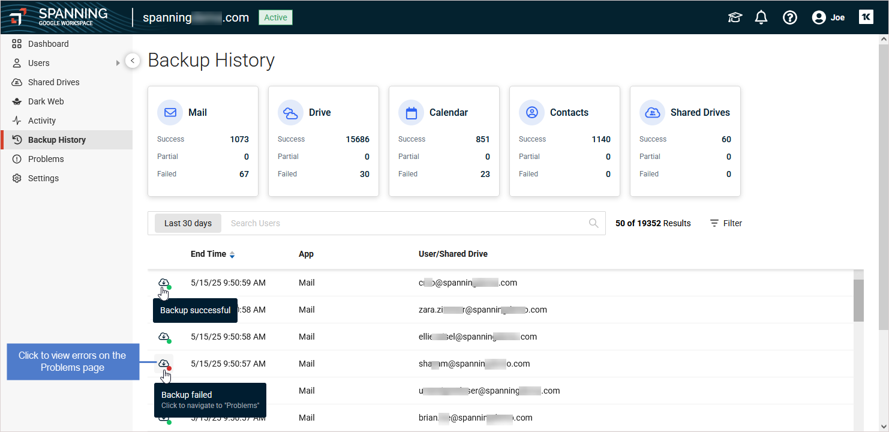889x432 pixels.
Task: Click backup status icon for ellie row
Action: [164, 337]
